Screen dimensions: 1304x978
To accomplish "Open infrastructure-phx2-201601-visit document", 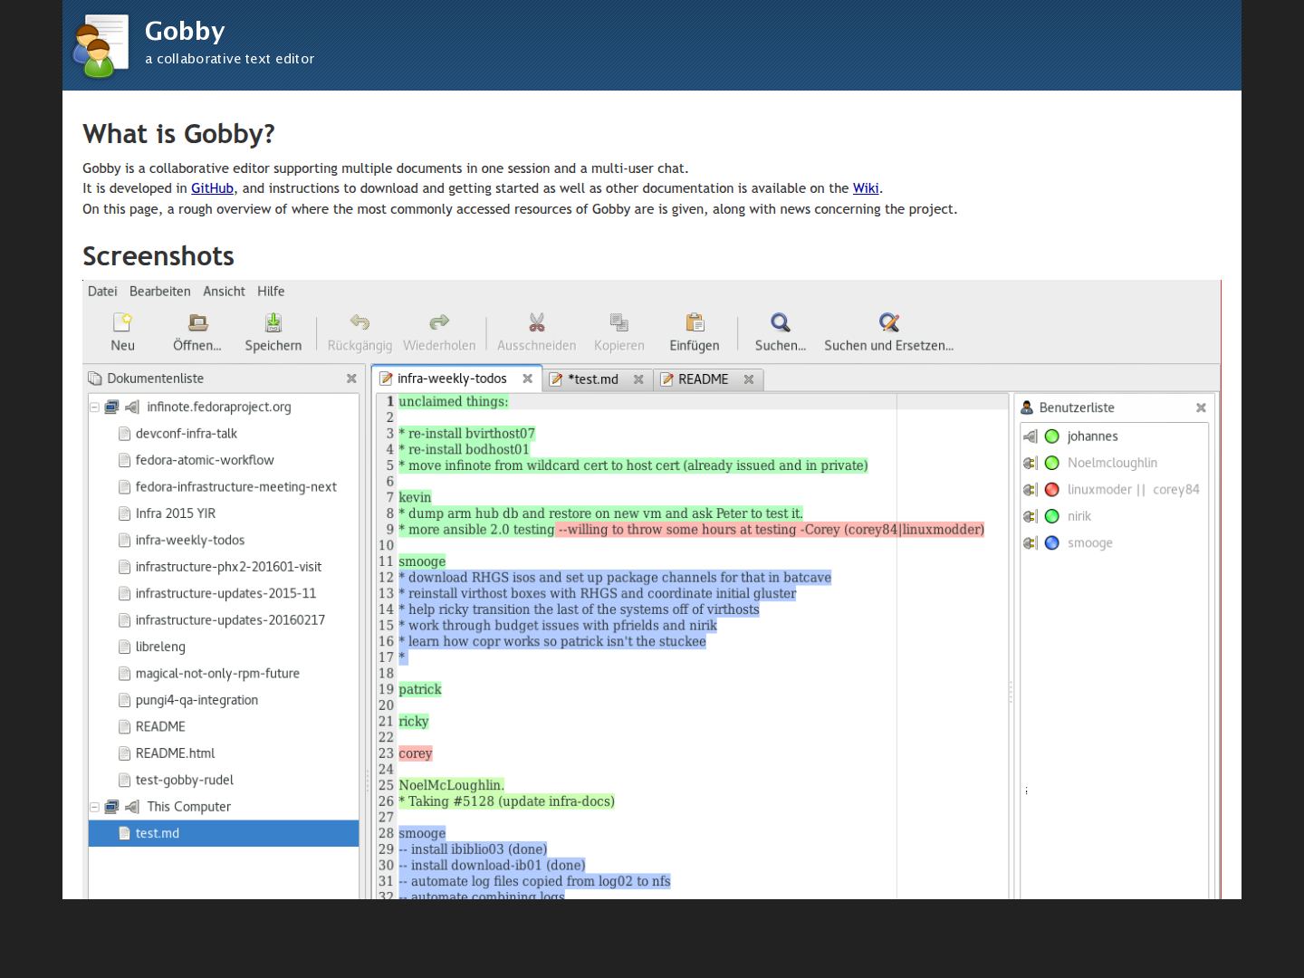I will coord(229,567).
